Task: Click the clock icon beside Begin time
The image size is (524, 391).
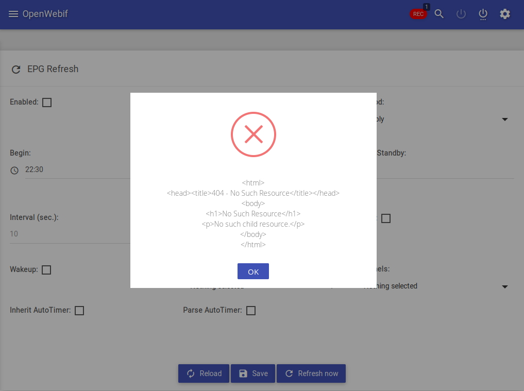Action: [14, 170]
